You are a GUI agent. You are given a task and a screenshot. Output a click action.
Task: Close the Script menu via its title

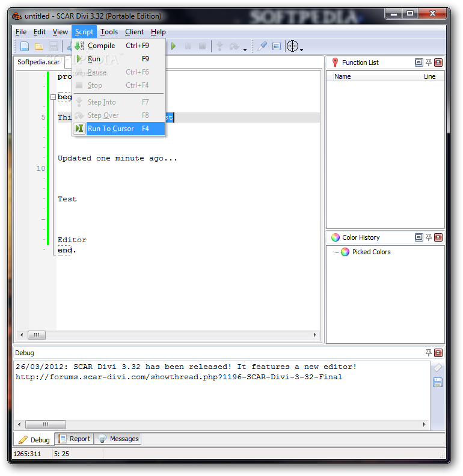pyautogui.click(x=84, y=32)
